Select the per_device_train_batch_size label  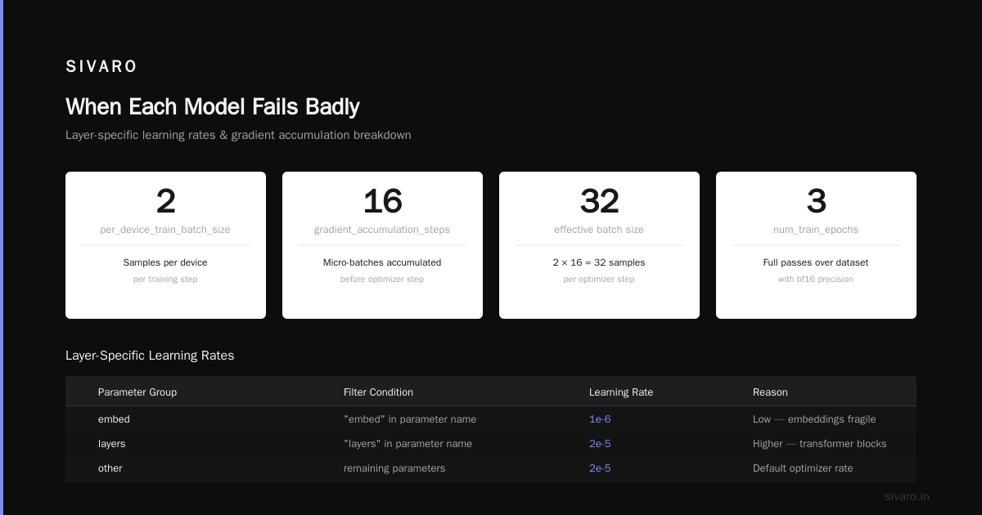tap(165, 230)
